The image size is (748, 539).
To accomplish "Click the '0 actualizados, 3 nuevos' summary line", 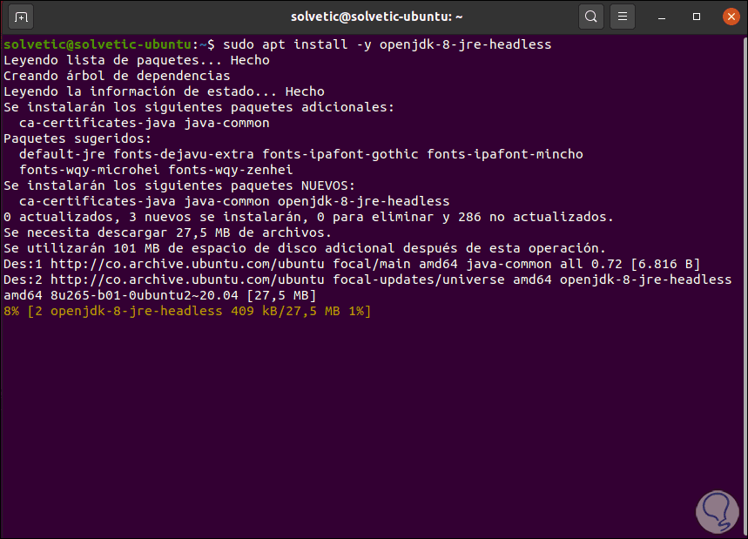I will (309, 217).
